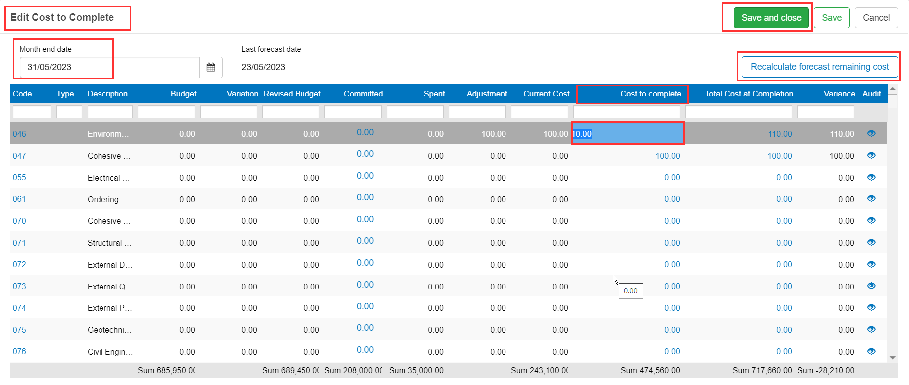This screenshot has height=385, width=909.
Task: View audit for code 073
Action: 871,286
